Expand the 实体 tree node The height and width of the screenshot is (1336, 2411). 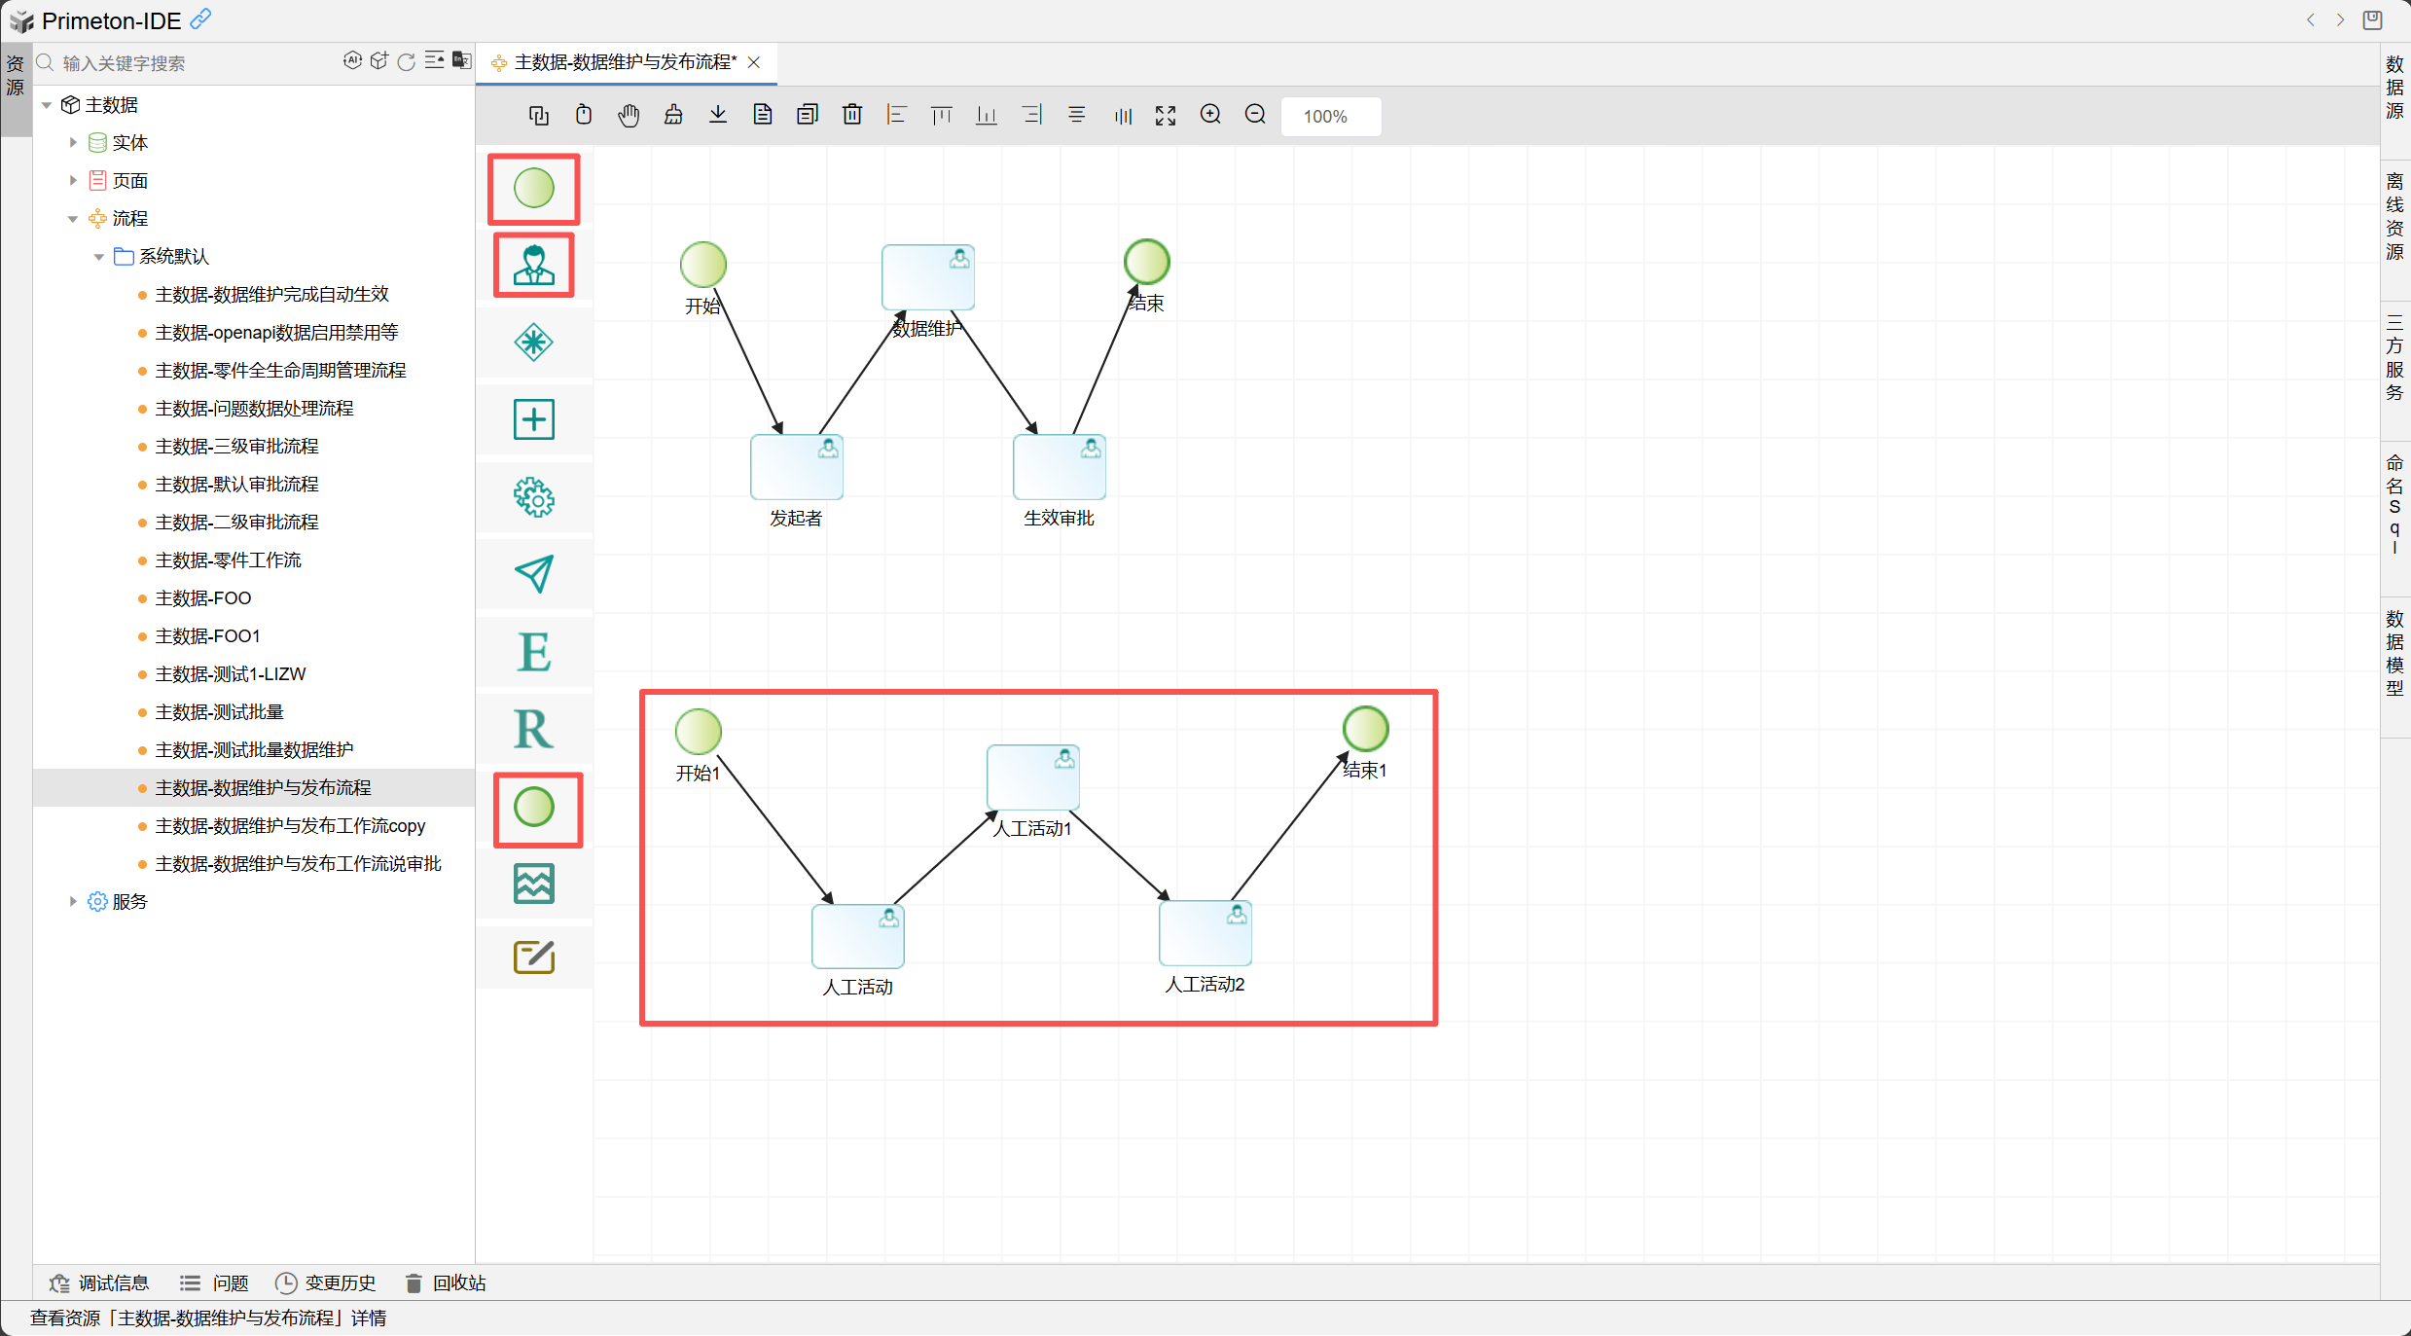[x=73, y=143]
